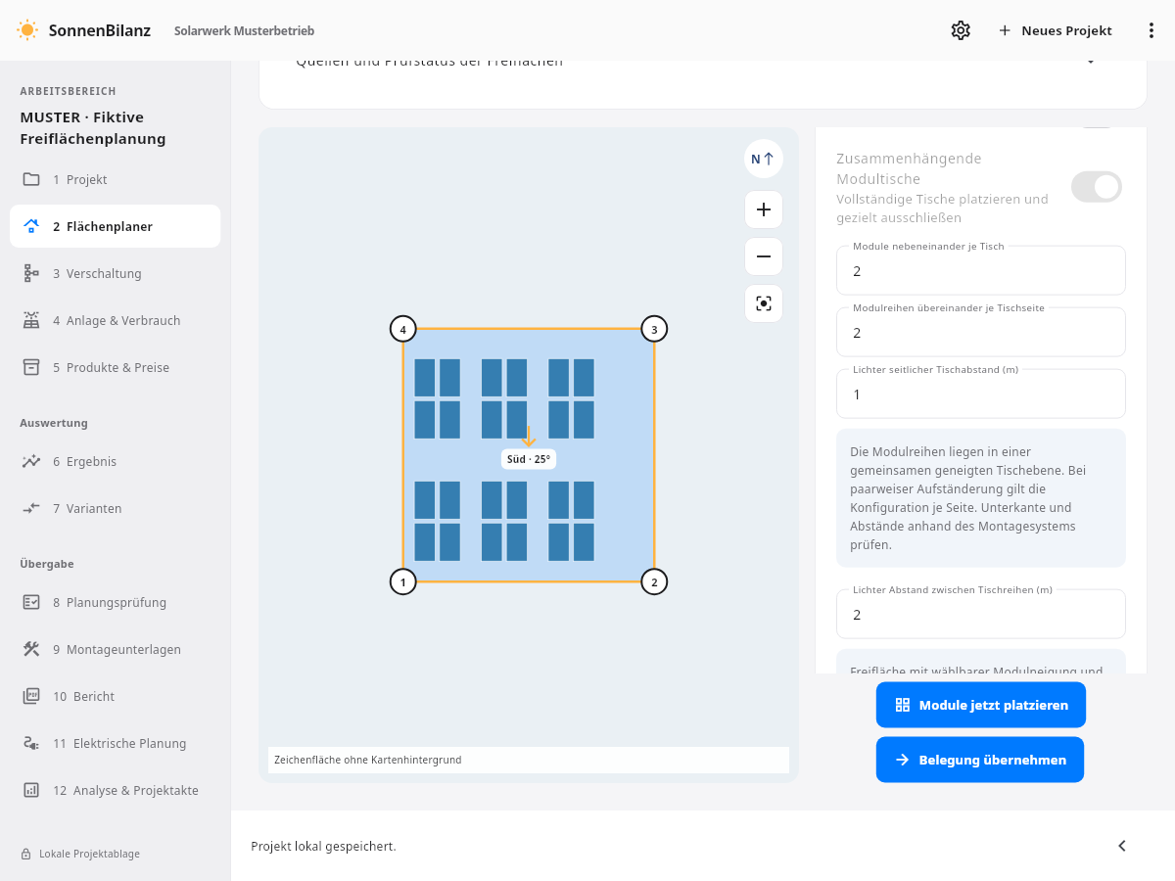Image resolution: width=1175 pixels, height=881 pixels.
Task: Select corner handle 3 of the area
Action: (x=654, y=329)
